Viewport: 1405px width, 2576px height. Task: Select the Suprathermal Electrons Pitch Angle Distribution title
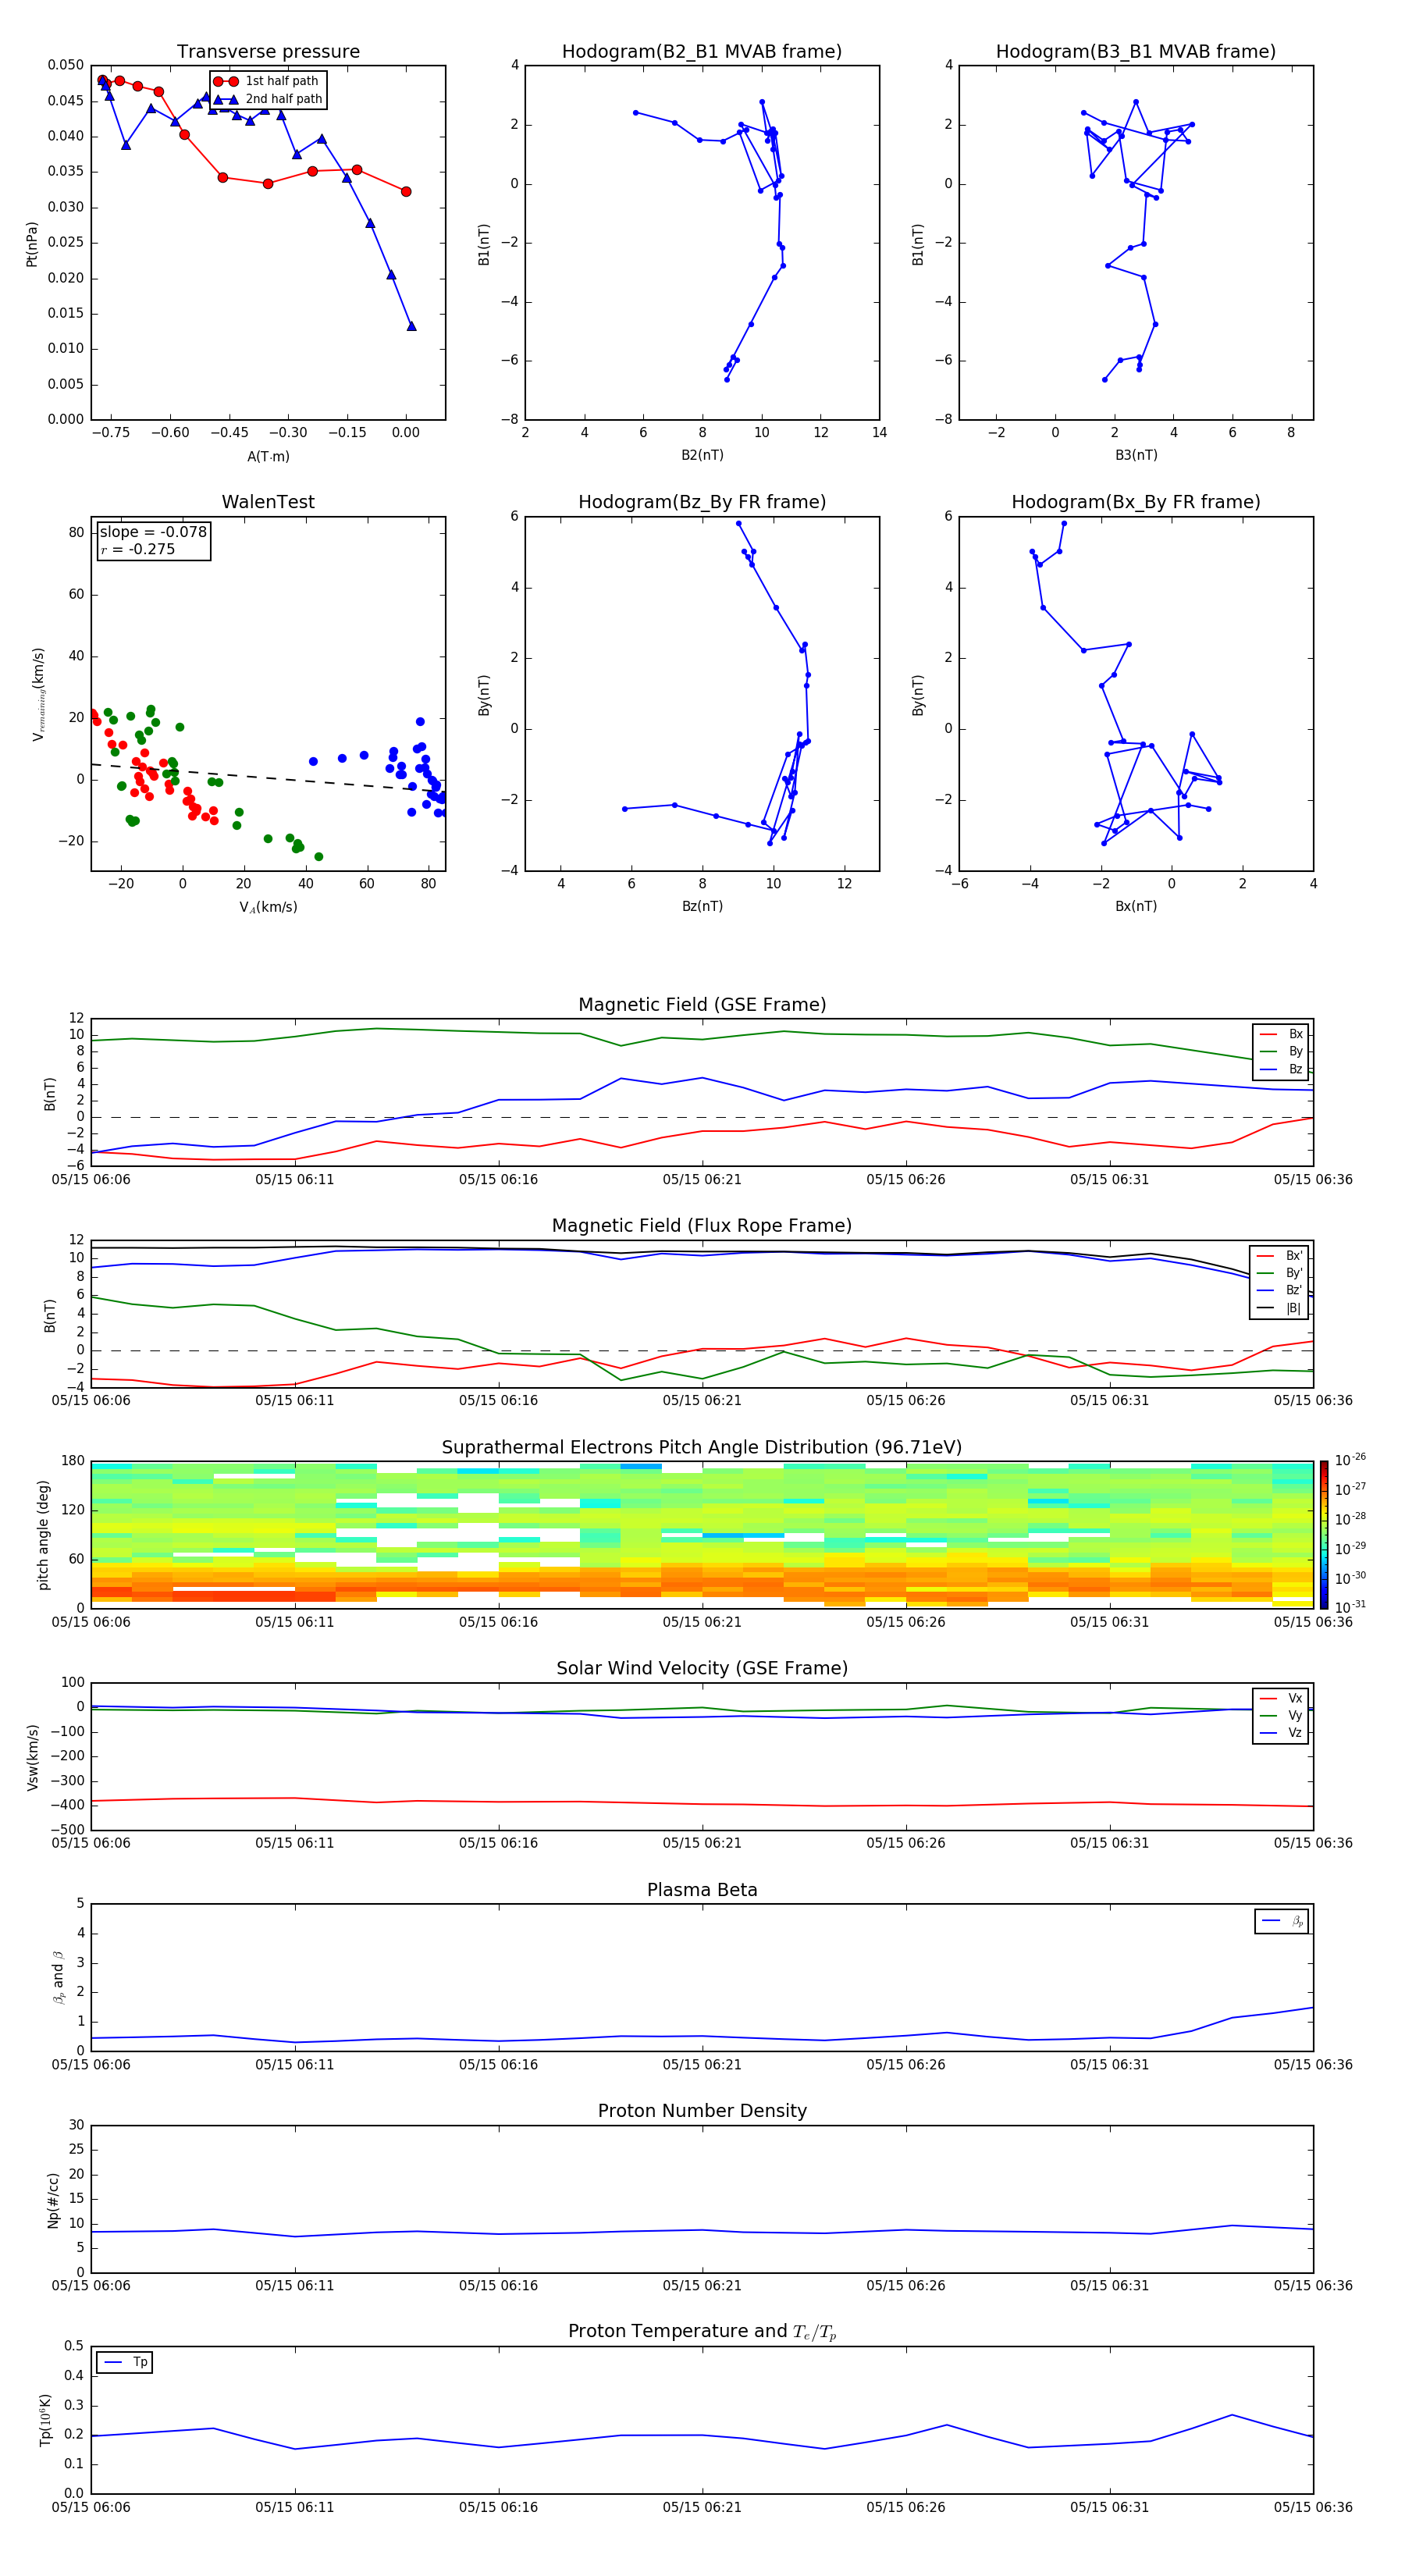point(702,1448)
